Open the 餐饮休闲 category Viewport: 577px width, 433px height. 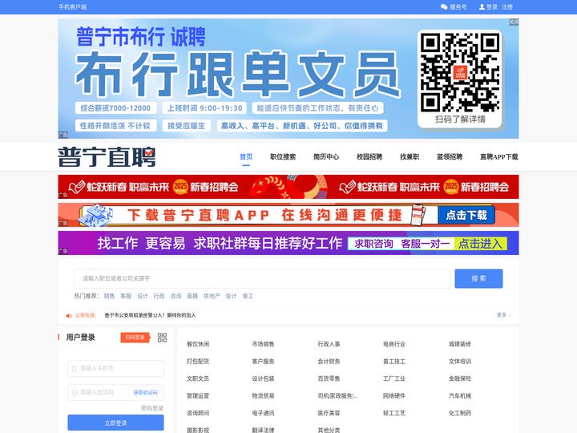[198, 344]
